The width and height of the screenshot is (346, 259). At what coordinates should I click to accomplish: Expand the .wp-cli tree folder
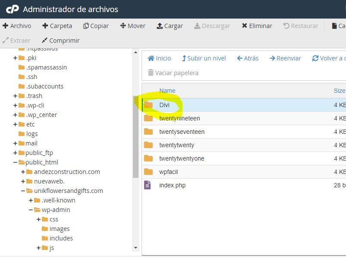click(x=15, y=106)
